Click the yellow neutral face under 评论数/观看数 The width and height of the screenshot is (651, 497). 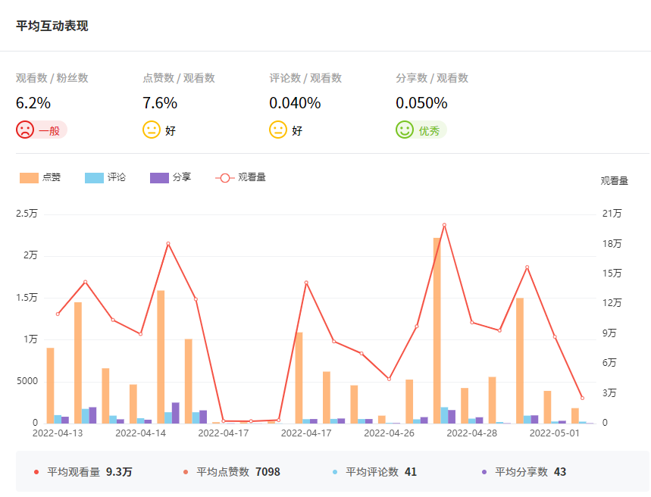click(x=278, y=130)
